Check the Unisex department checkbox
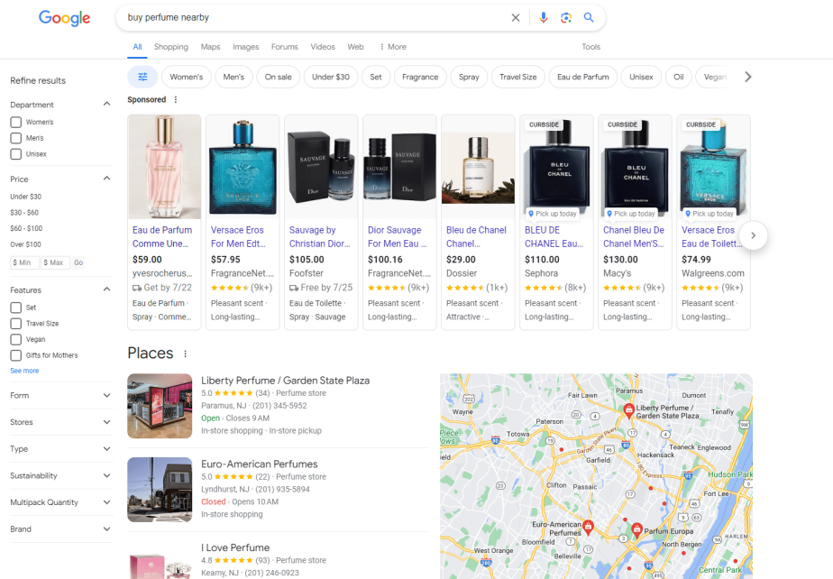This screenshot has height=579, width=833. pyautogui.click(x=15, y=153)
